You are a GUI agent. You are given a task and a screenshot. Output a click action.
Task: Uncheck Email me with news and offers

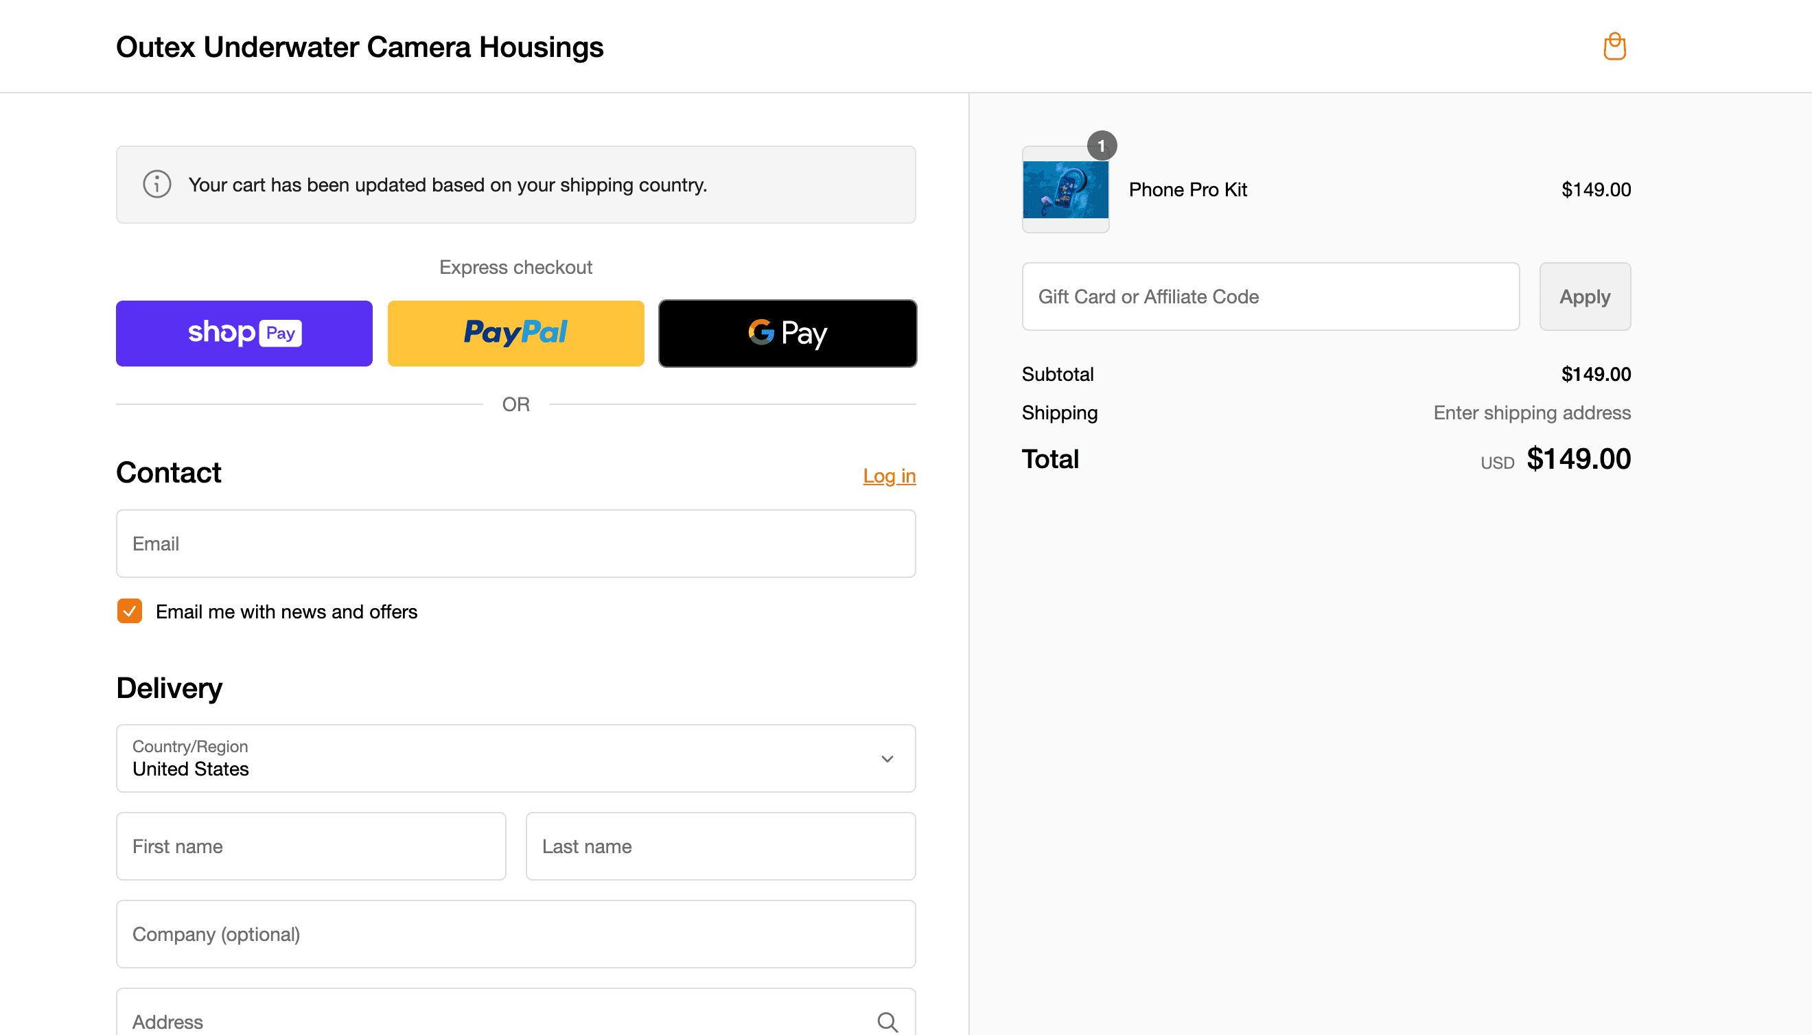coord(129,612)
